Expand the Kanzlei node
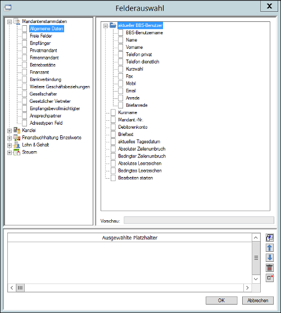The width and height of the screenshot is (281, 313). point(10,131)
